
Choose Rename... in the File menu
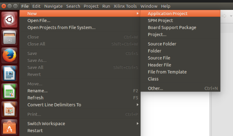click(x=80, y=91)
